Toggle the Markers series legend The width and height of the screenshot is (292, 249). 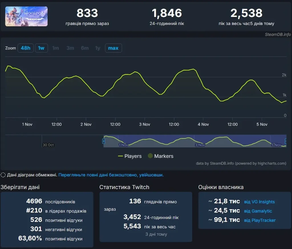(161, 156)
